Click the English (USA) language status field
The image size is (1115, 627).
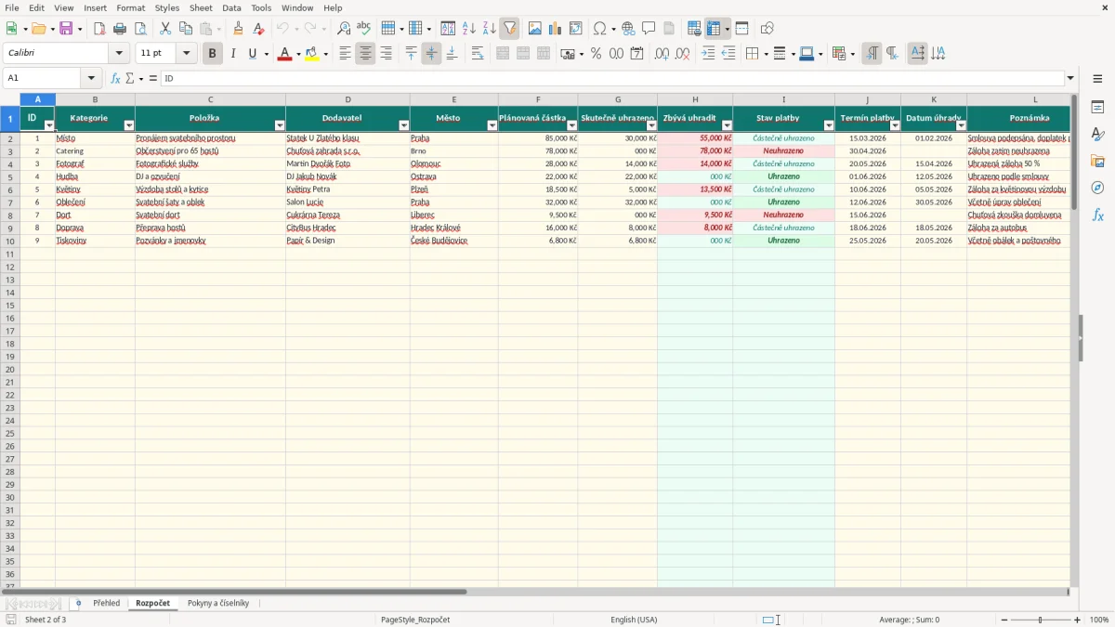click(x=634, y=620)
